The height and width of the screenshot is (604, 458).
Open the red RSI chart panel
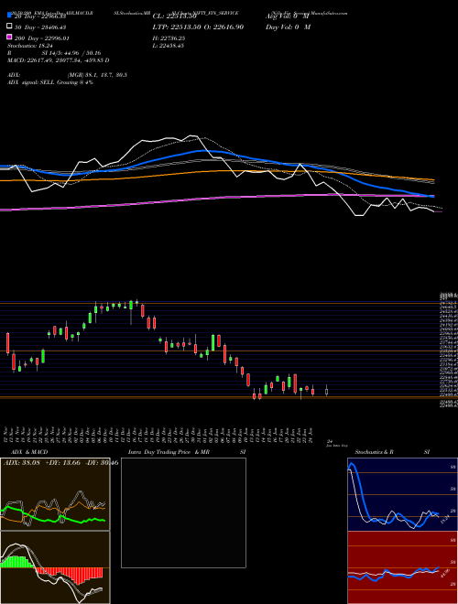tap(402, 567)
